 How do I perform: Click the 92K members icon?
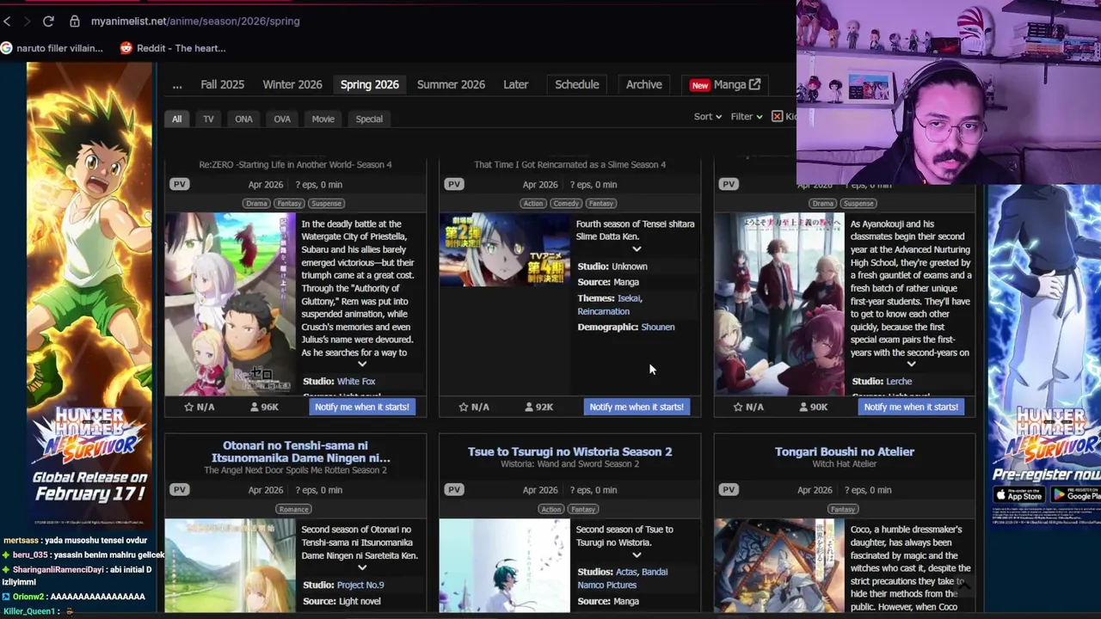529,407
